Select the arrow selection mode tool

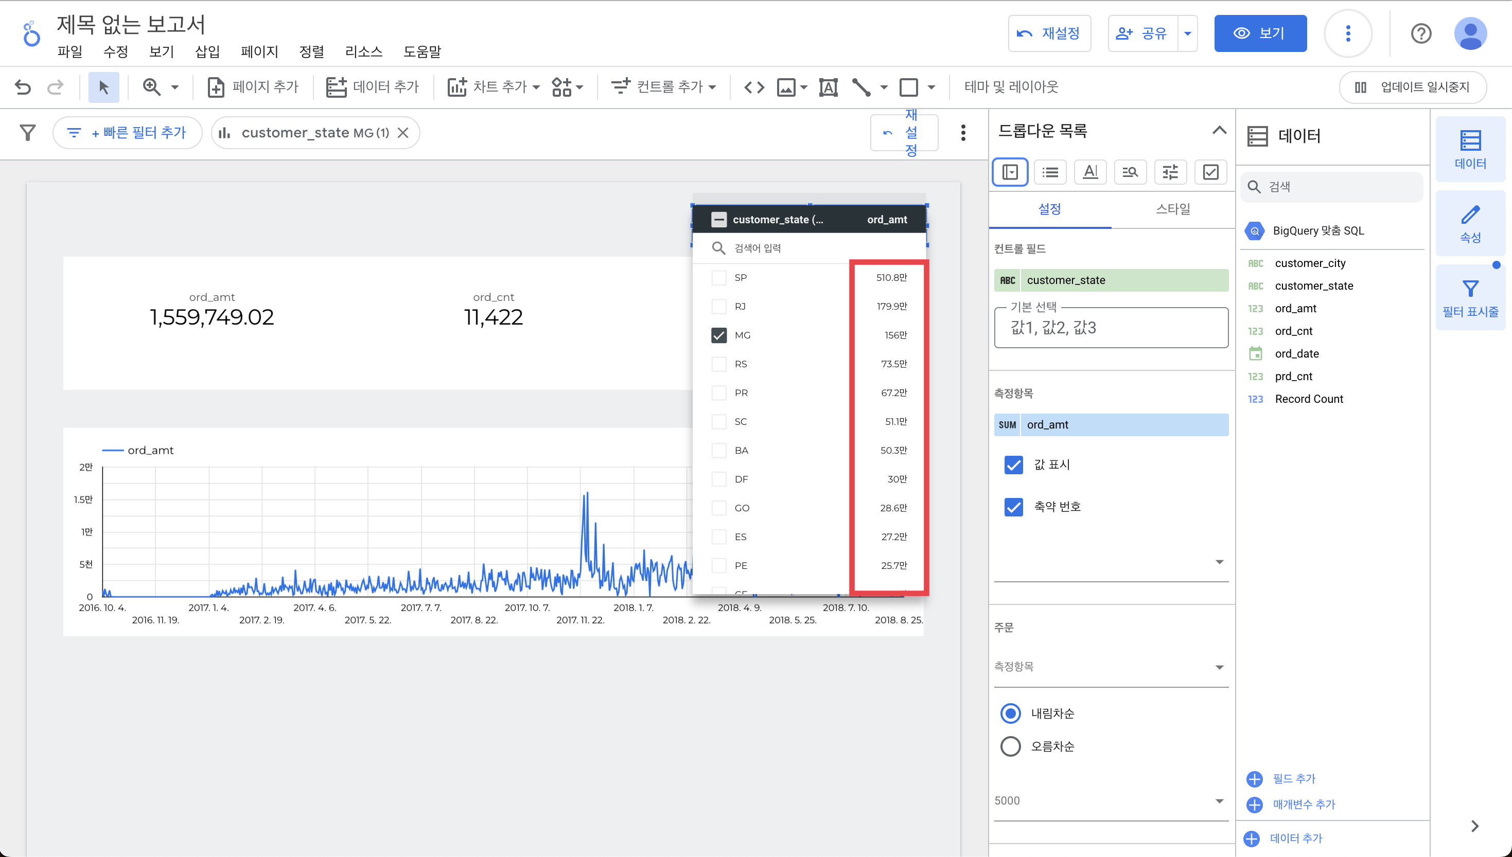(x=103, y=87)
